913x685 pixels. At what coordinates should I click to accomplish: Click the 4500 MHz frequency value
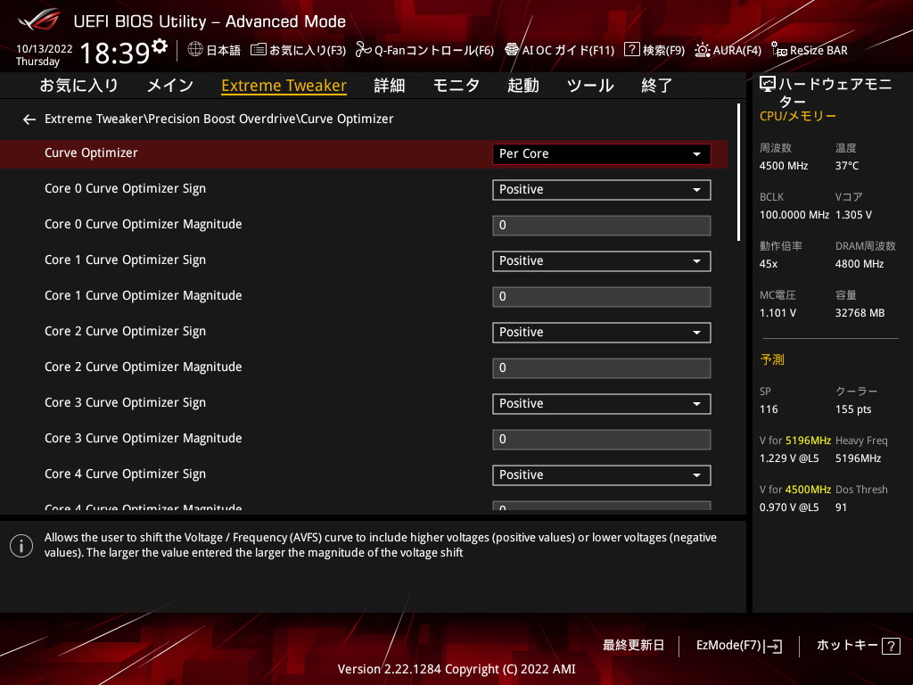click(783, 166)
